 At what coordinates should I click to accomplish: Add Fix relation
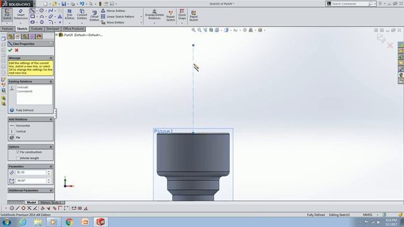(x=15, y=137)
